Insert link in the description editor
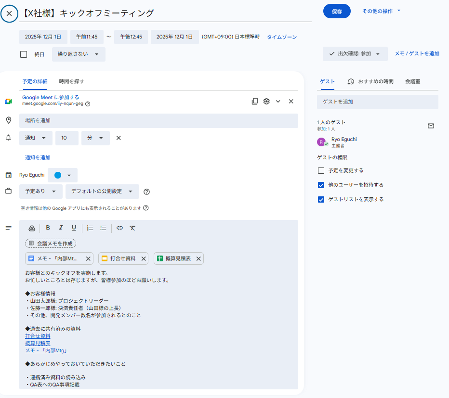Viewport: 449px width, 398px height. tap(120, 228)
